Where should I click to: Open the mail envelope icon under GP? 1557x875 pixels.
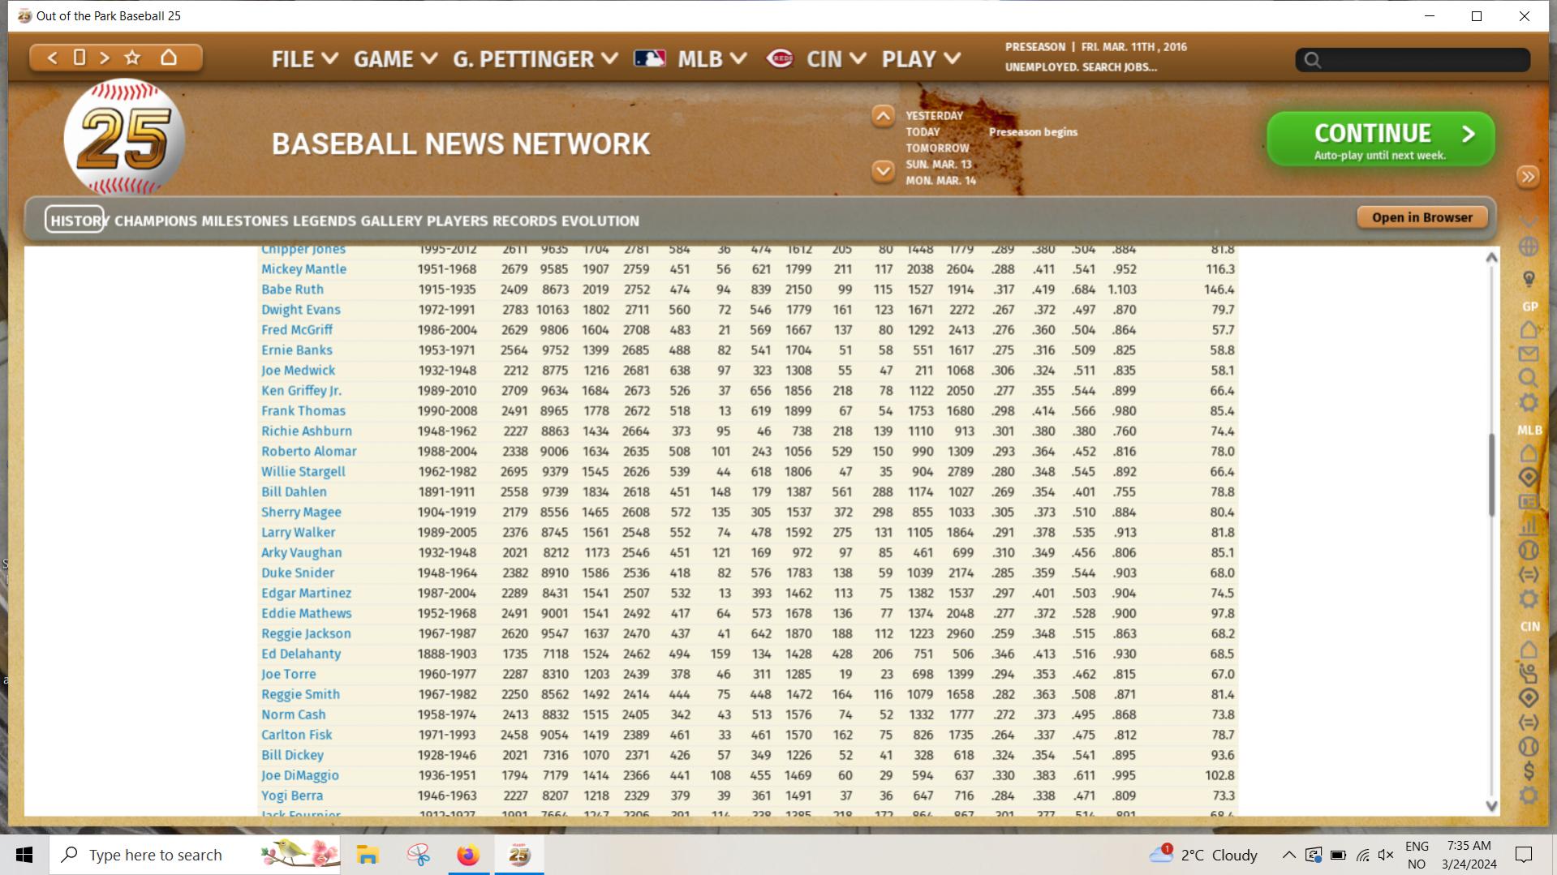pyautogui.click(x=1529, y=354)
